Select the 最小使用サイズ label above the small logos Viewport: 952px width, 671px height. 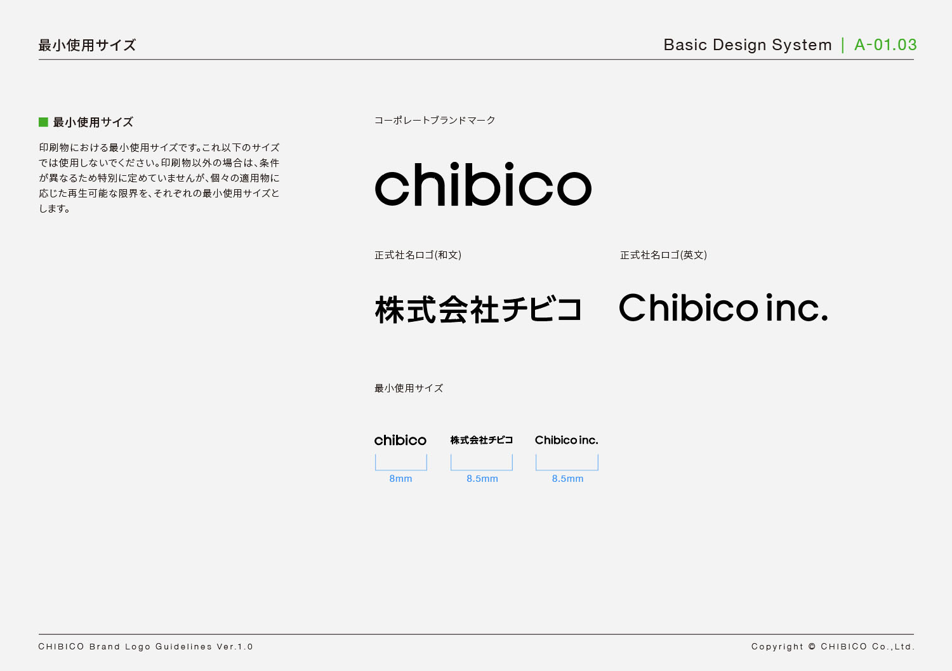tap(409, 388)
